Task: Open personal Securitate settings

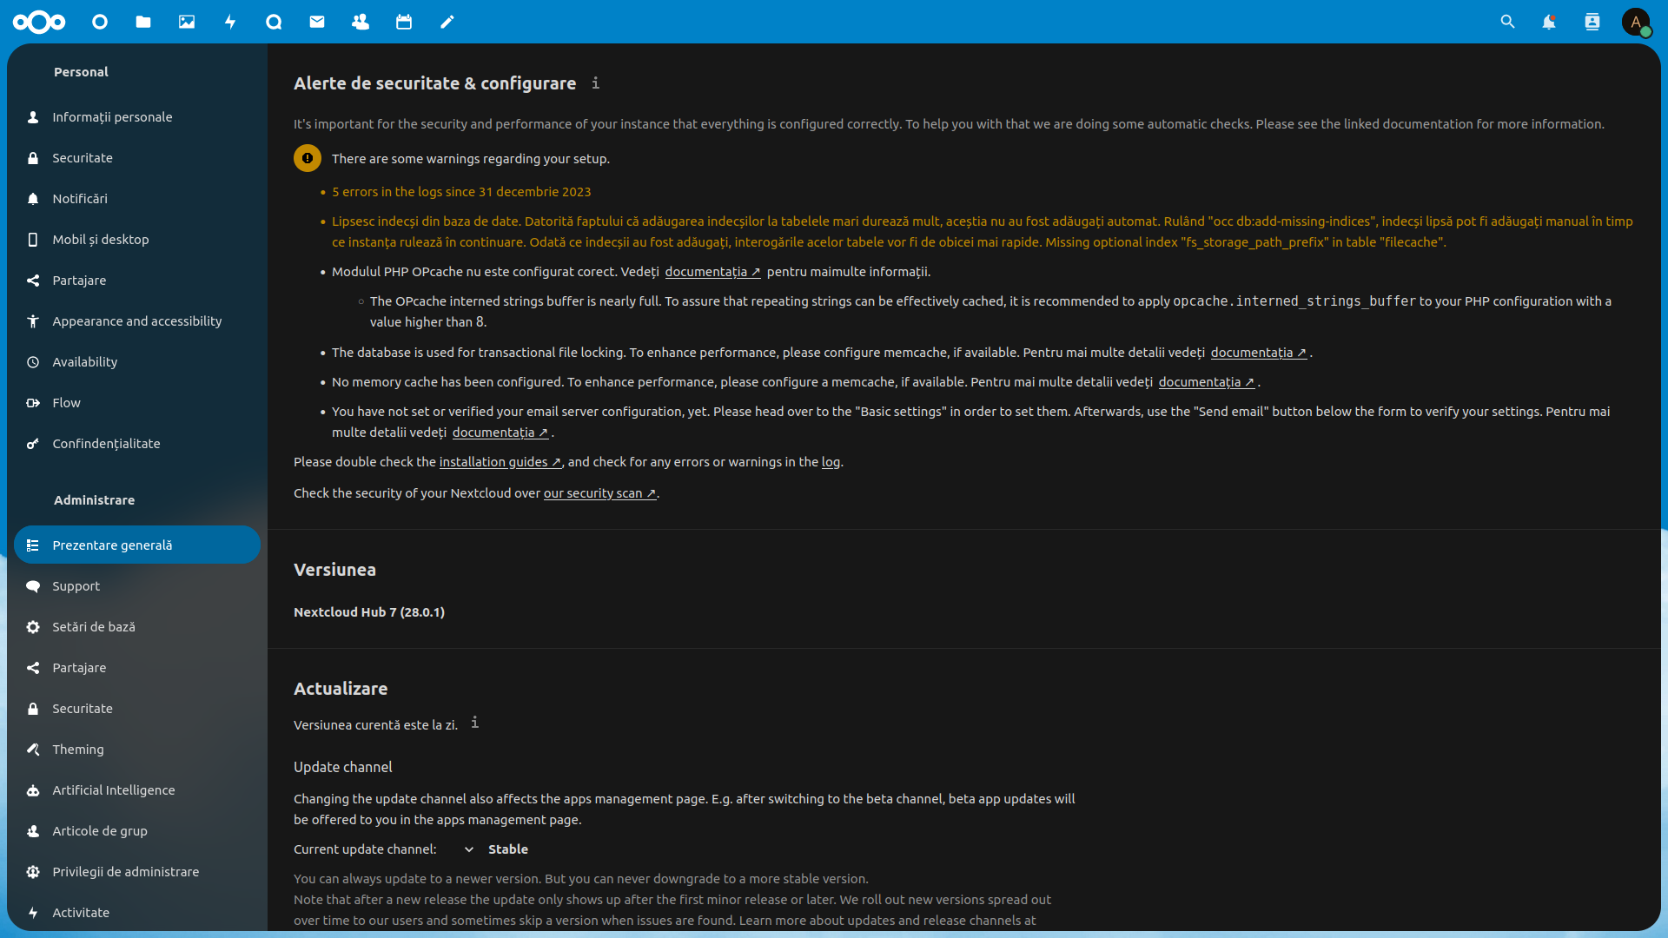Action: point(137,158)
